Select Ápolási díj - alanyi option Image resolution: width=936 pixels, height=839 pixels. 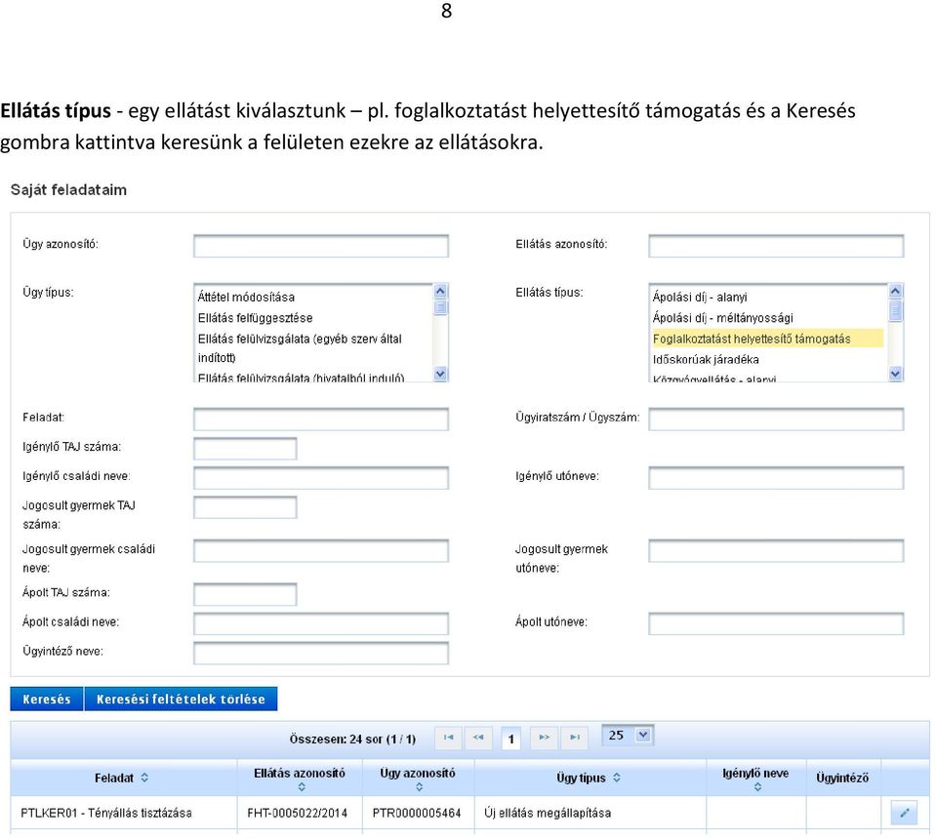pyautogui.click(x=700, y=297)
